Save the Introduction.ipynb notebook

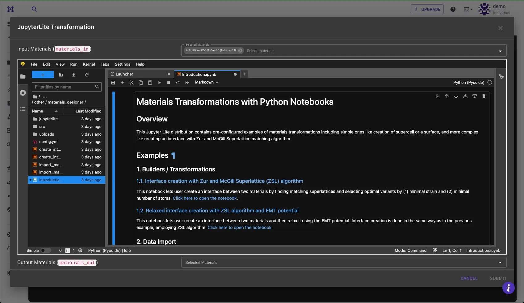click(113, 82)
